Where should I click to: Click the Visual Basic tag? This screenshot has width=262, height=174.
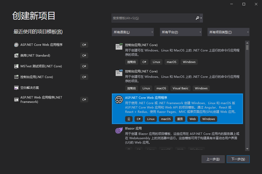[x=180, y=88]
